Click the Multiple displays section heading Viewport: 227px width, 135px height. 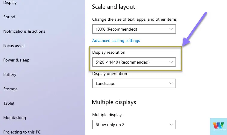pyautogui.click(x=114, y=102)
